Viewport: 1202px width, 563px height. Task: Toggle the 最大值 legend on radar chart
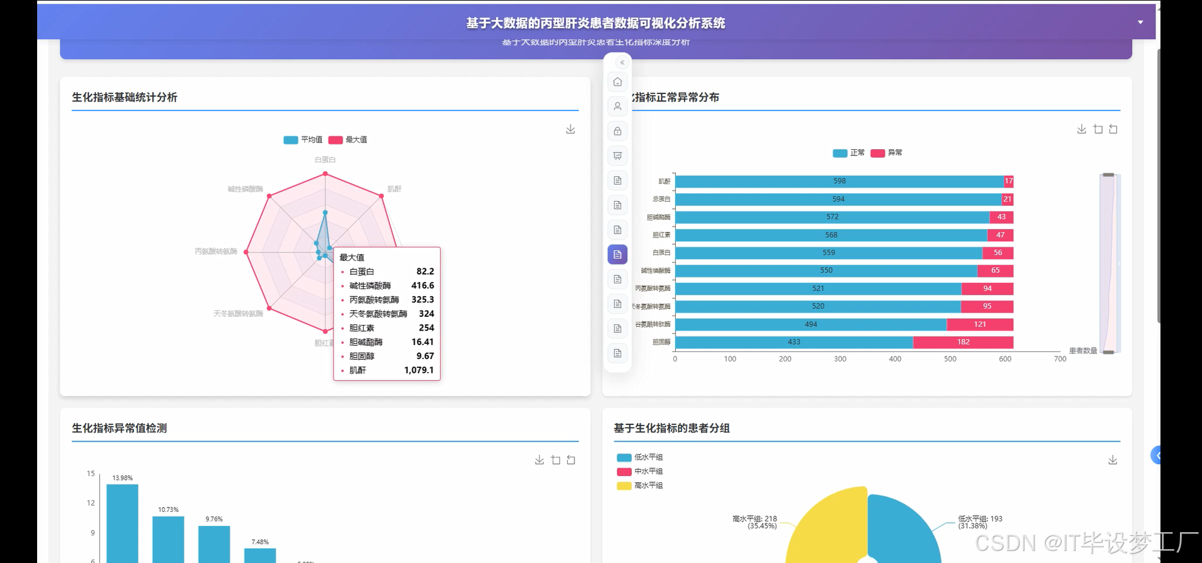click(347, 140)
